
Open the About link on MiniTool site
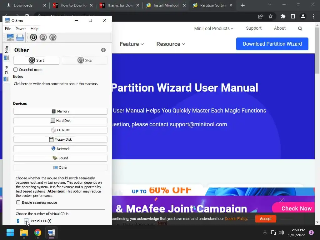[x=280, y=28]
